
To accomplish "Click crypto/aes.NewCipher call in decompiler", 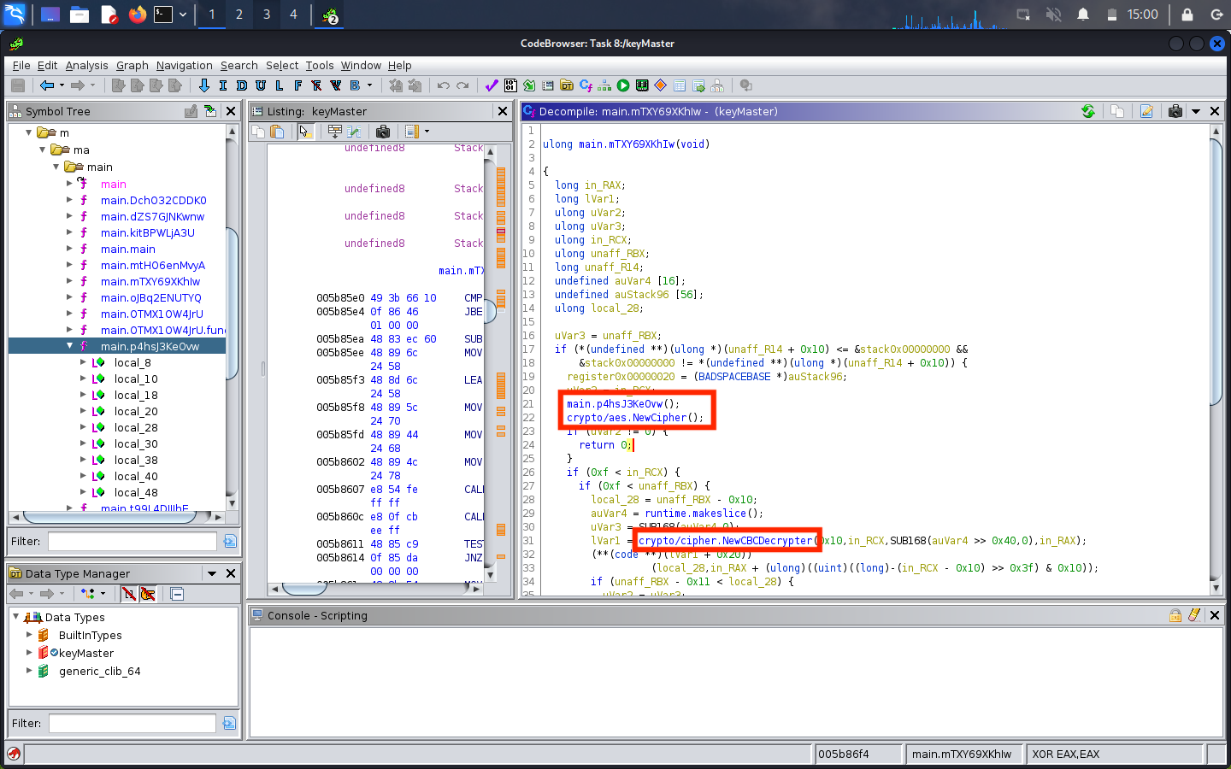I will click(634, 418).
